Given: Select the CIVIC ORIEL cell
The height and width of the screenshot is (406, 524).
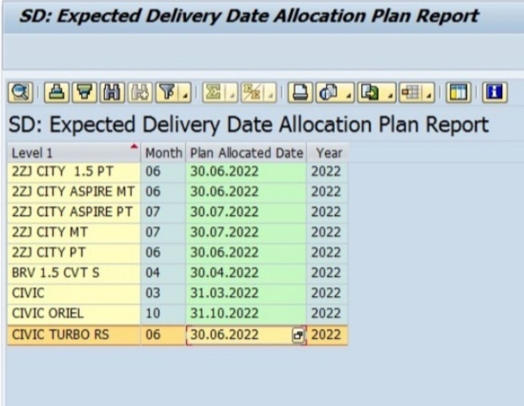Looking at the screenshot, I should coord(74,314).
